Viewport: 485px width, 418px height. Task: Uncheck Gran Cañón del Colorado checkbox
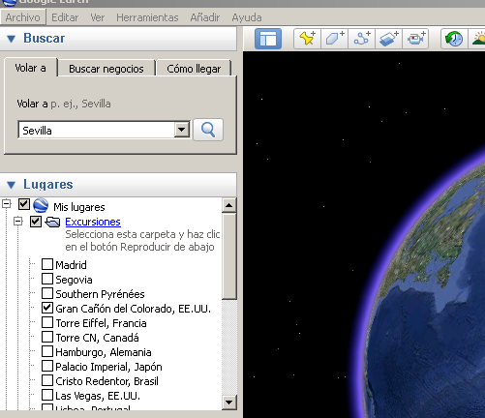pos(47,308)
